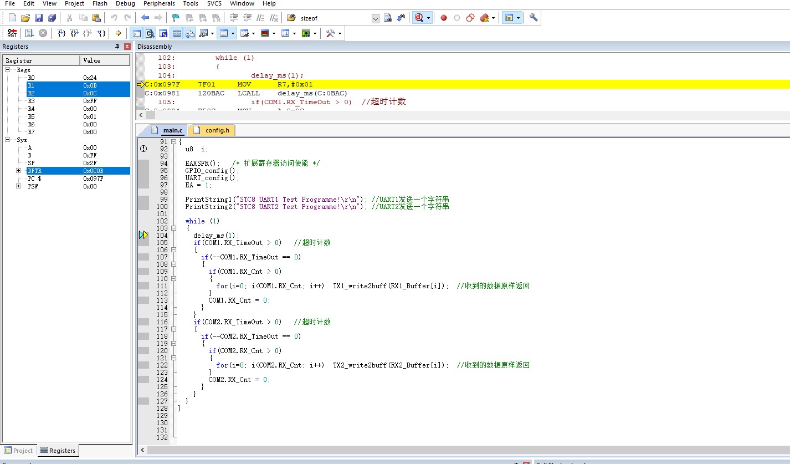This screenshot has height=464, width=790.
Task: Open the Debug menu
Action: pyautogui.click(x=125, y=3)
